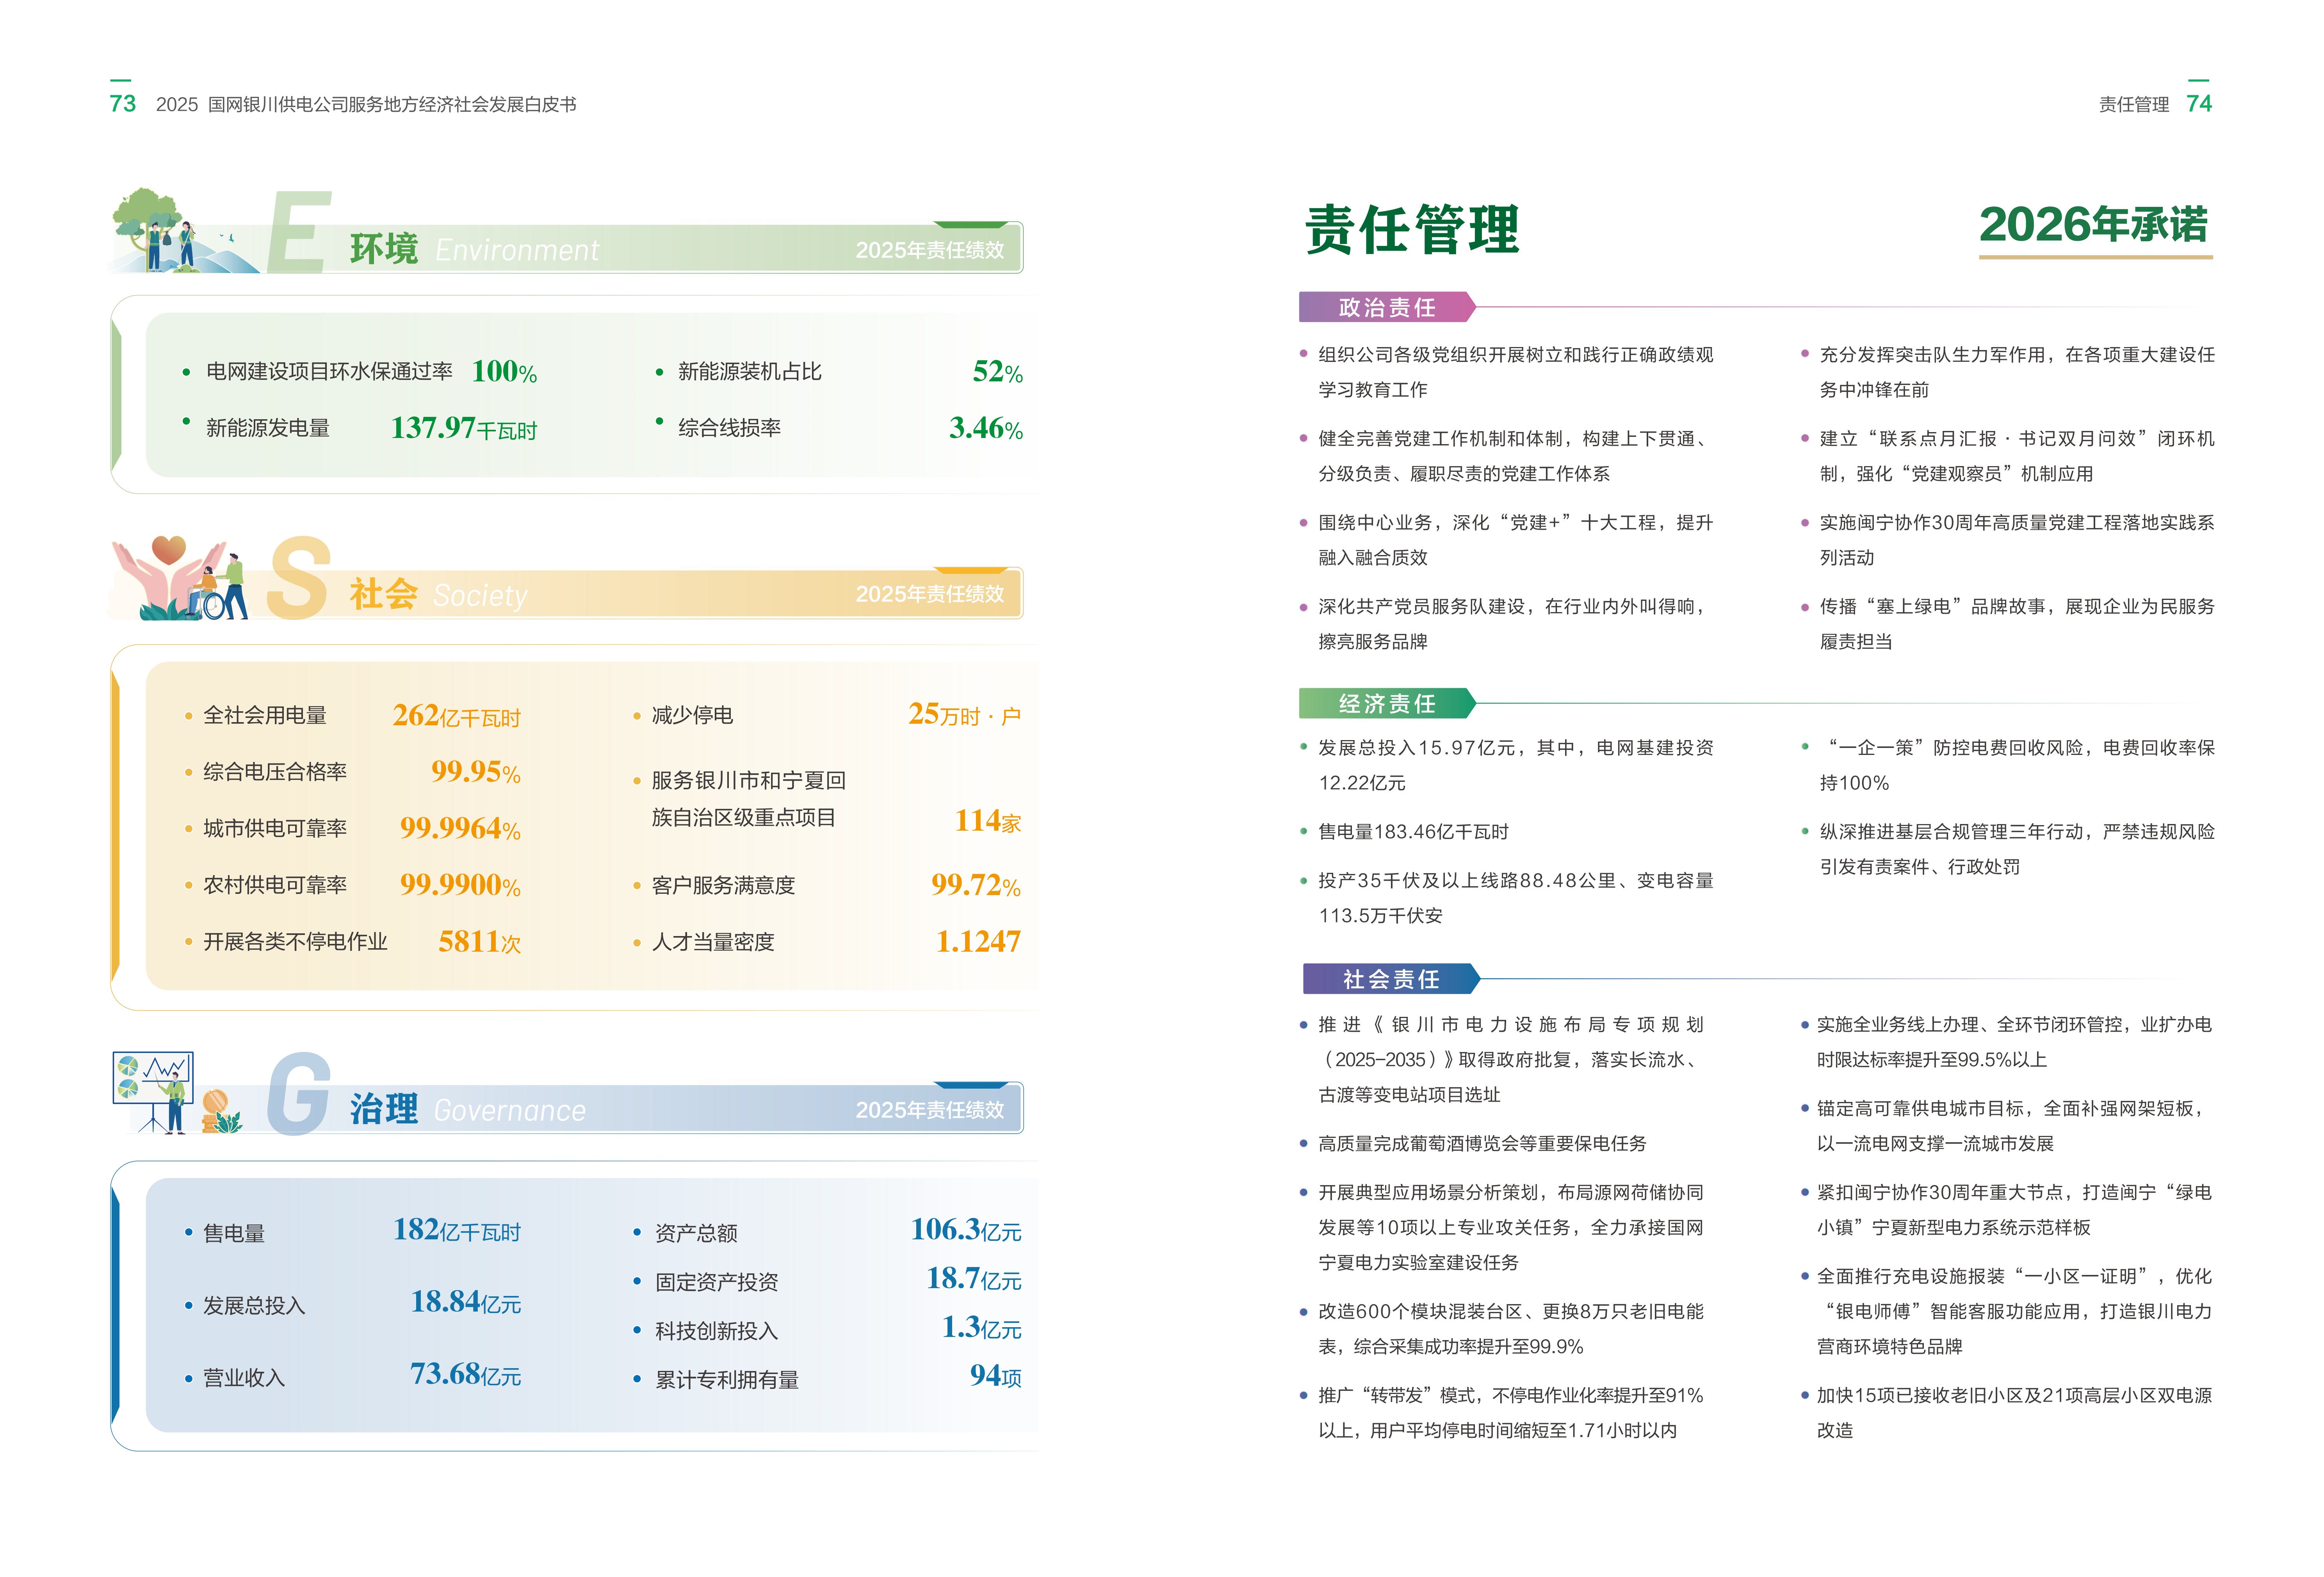This screenshot has height=1577, width=2324.
Task: Click the 责任管理 main heading
Action: click(x=1412, y=229)
